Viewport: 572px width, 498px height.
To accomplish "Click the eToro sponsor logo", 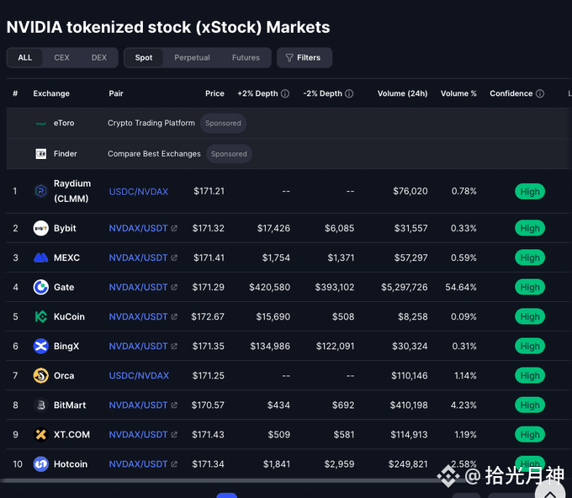I will (x=41, y=124).
